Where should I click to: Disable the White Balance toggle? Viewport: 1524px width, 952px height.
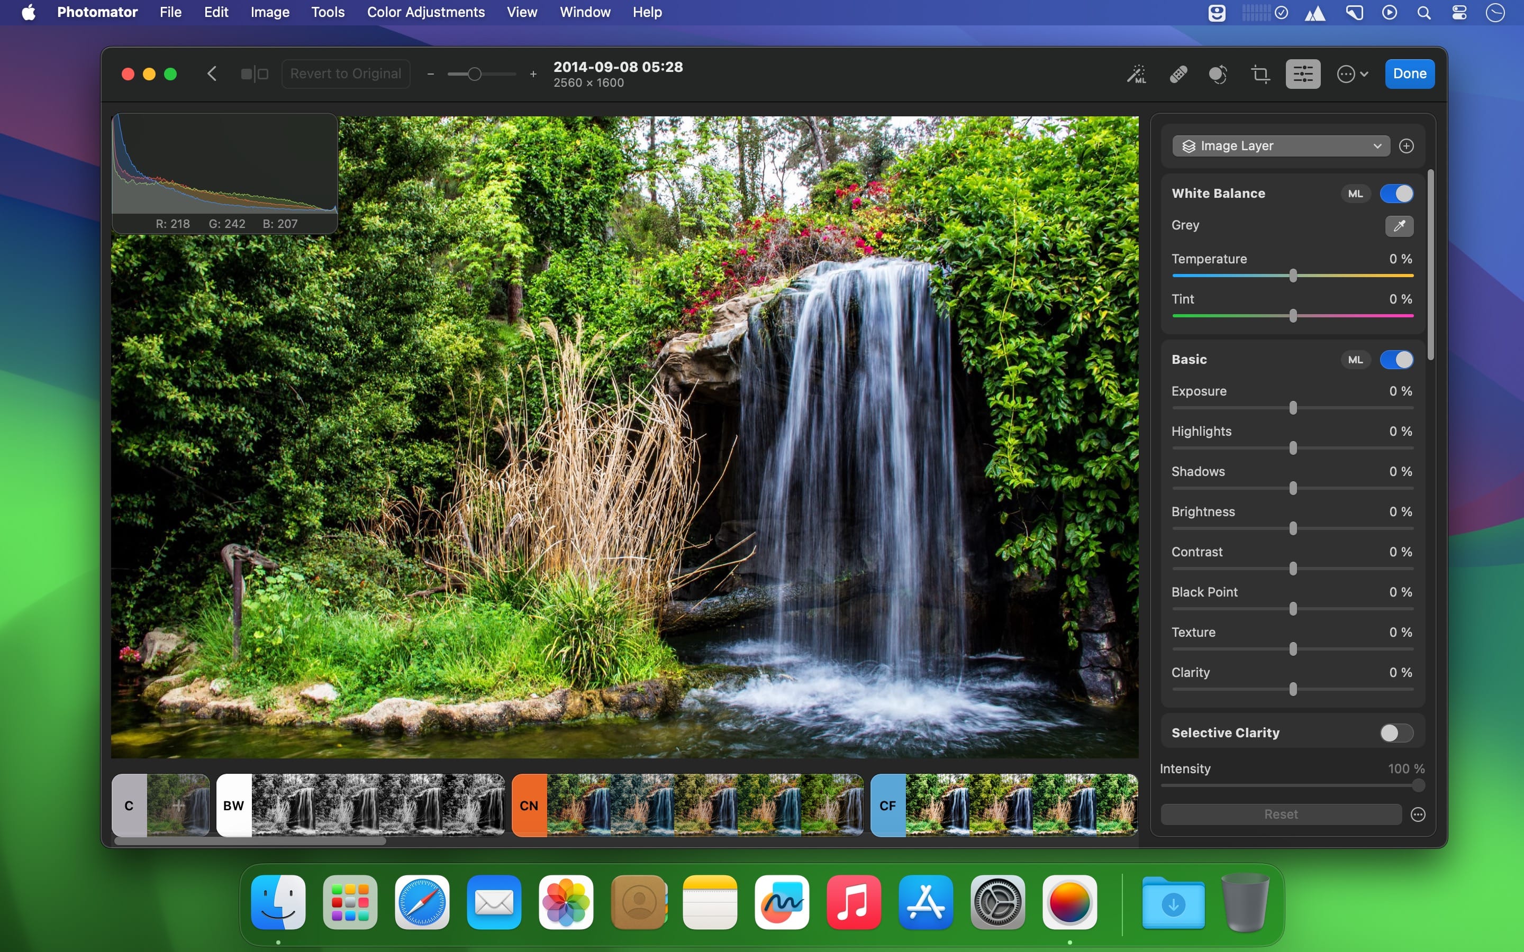(x=1396, y=194)
